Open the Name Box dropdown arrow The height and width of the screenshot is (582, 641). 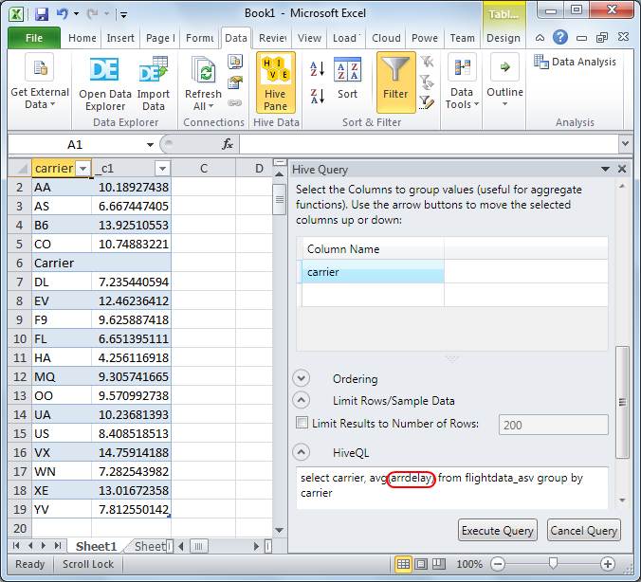150,145
